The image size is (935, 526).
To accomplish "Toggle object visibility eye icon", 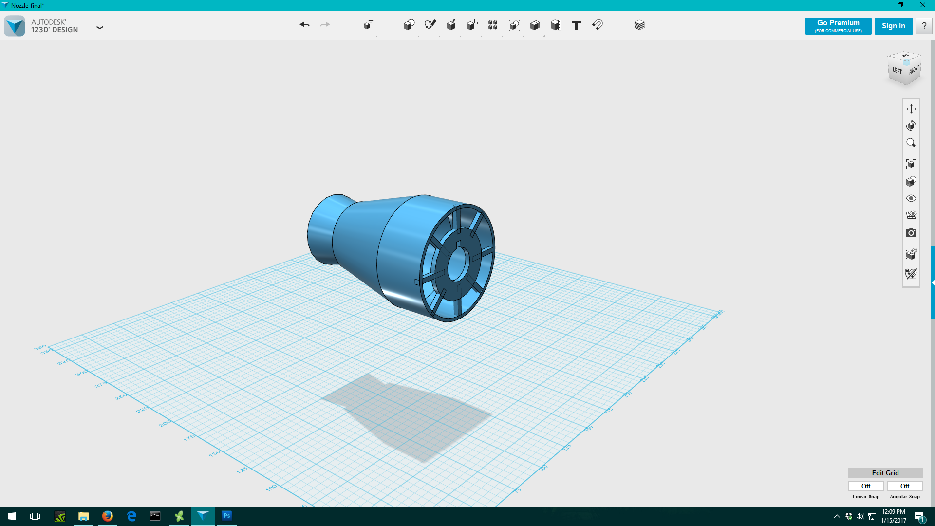I will click(x=911, y=198).
